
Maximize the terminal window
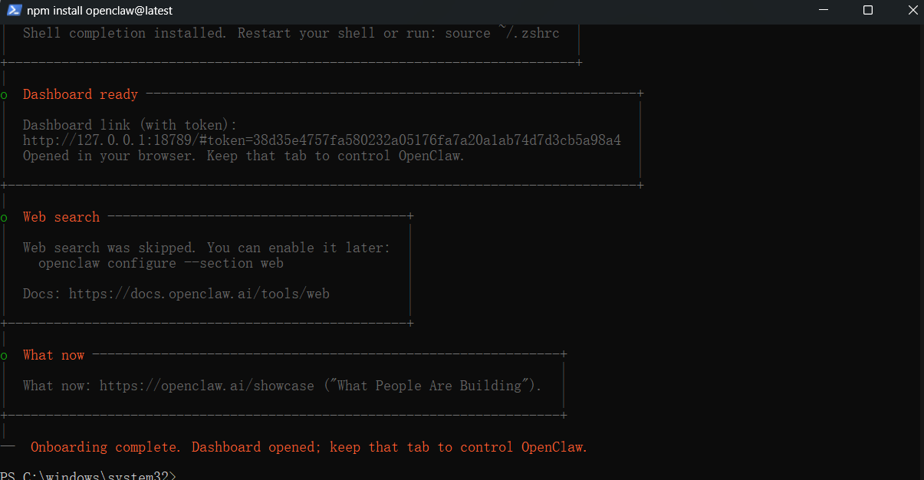868,11
